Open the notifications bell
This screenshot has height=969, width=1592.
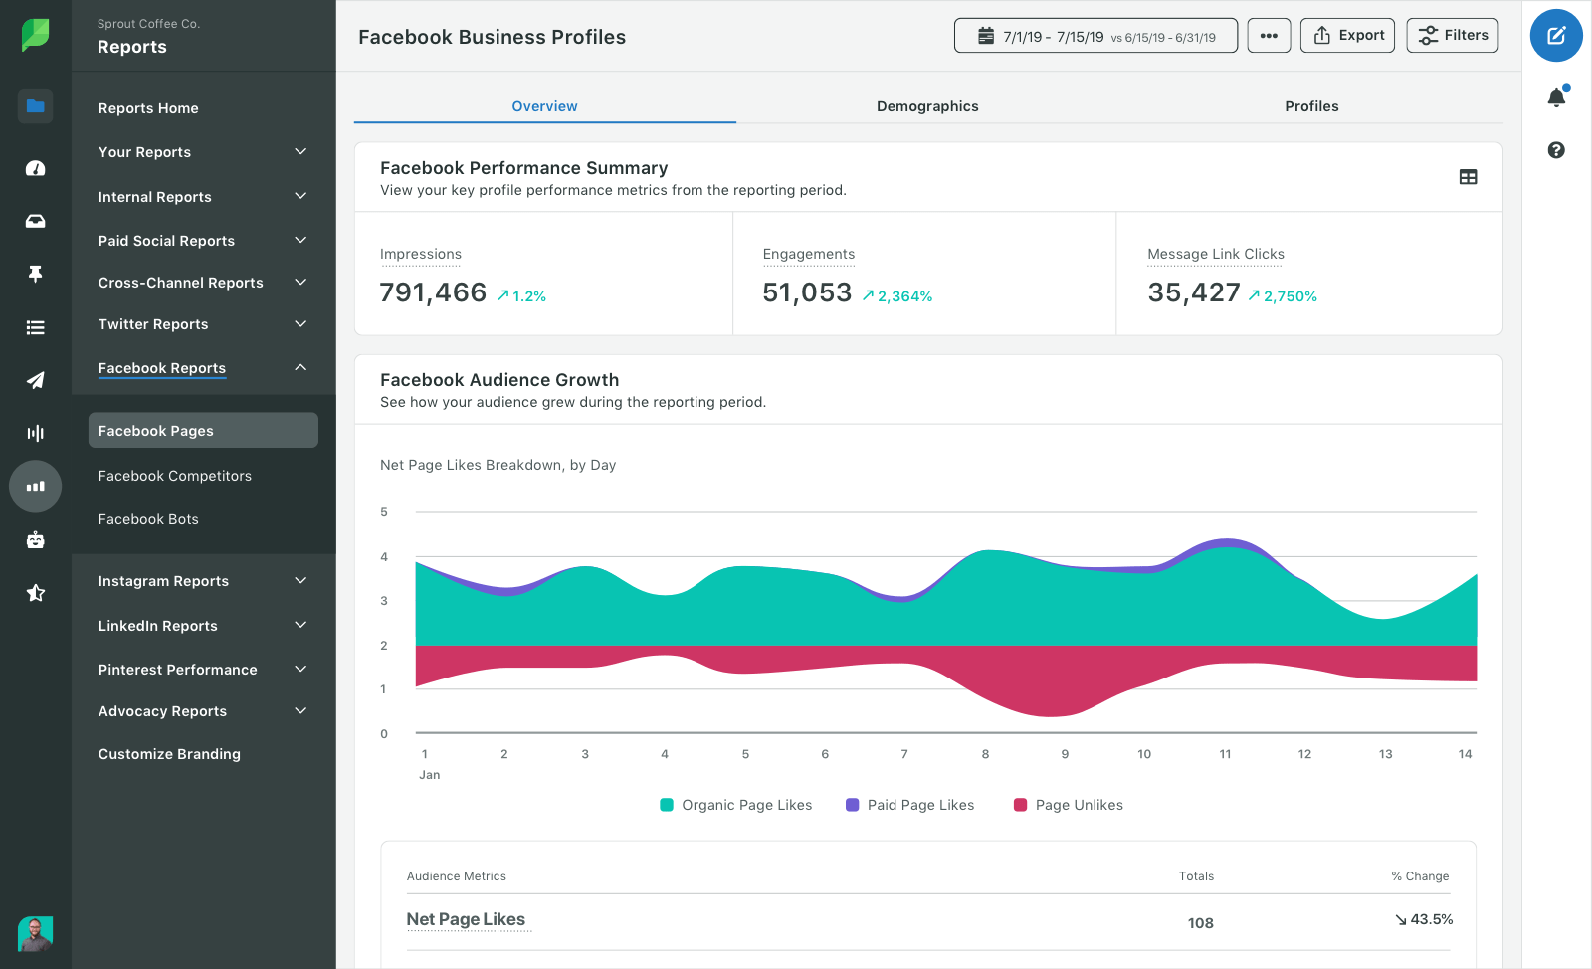coord(1556,97)
